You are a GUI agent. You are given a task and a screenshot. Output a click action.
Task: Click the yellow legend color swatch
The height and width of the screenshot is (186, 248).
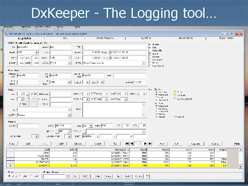click(175, 92)
